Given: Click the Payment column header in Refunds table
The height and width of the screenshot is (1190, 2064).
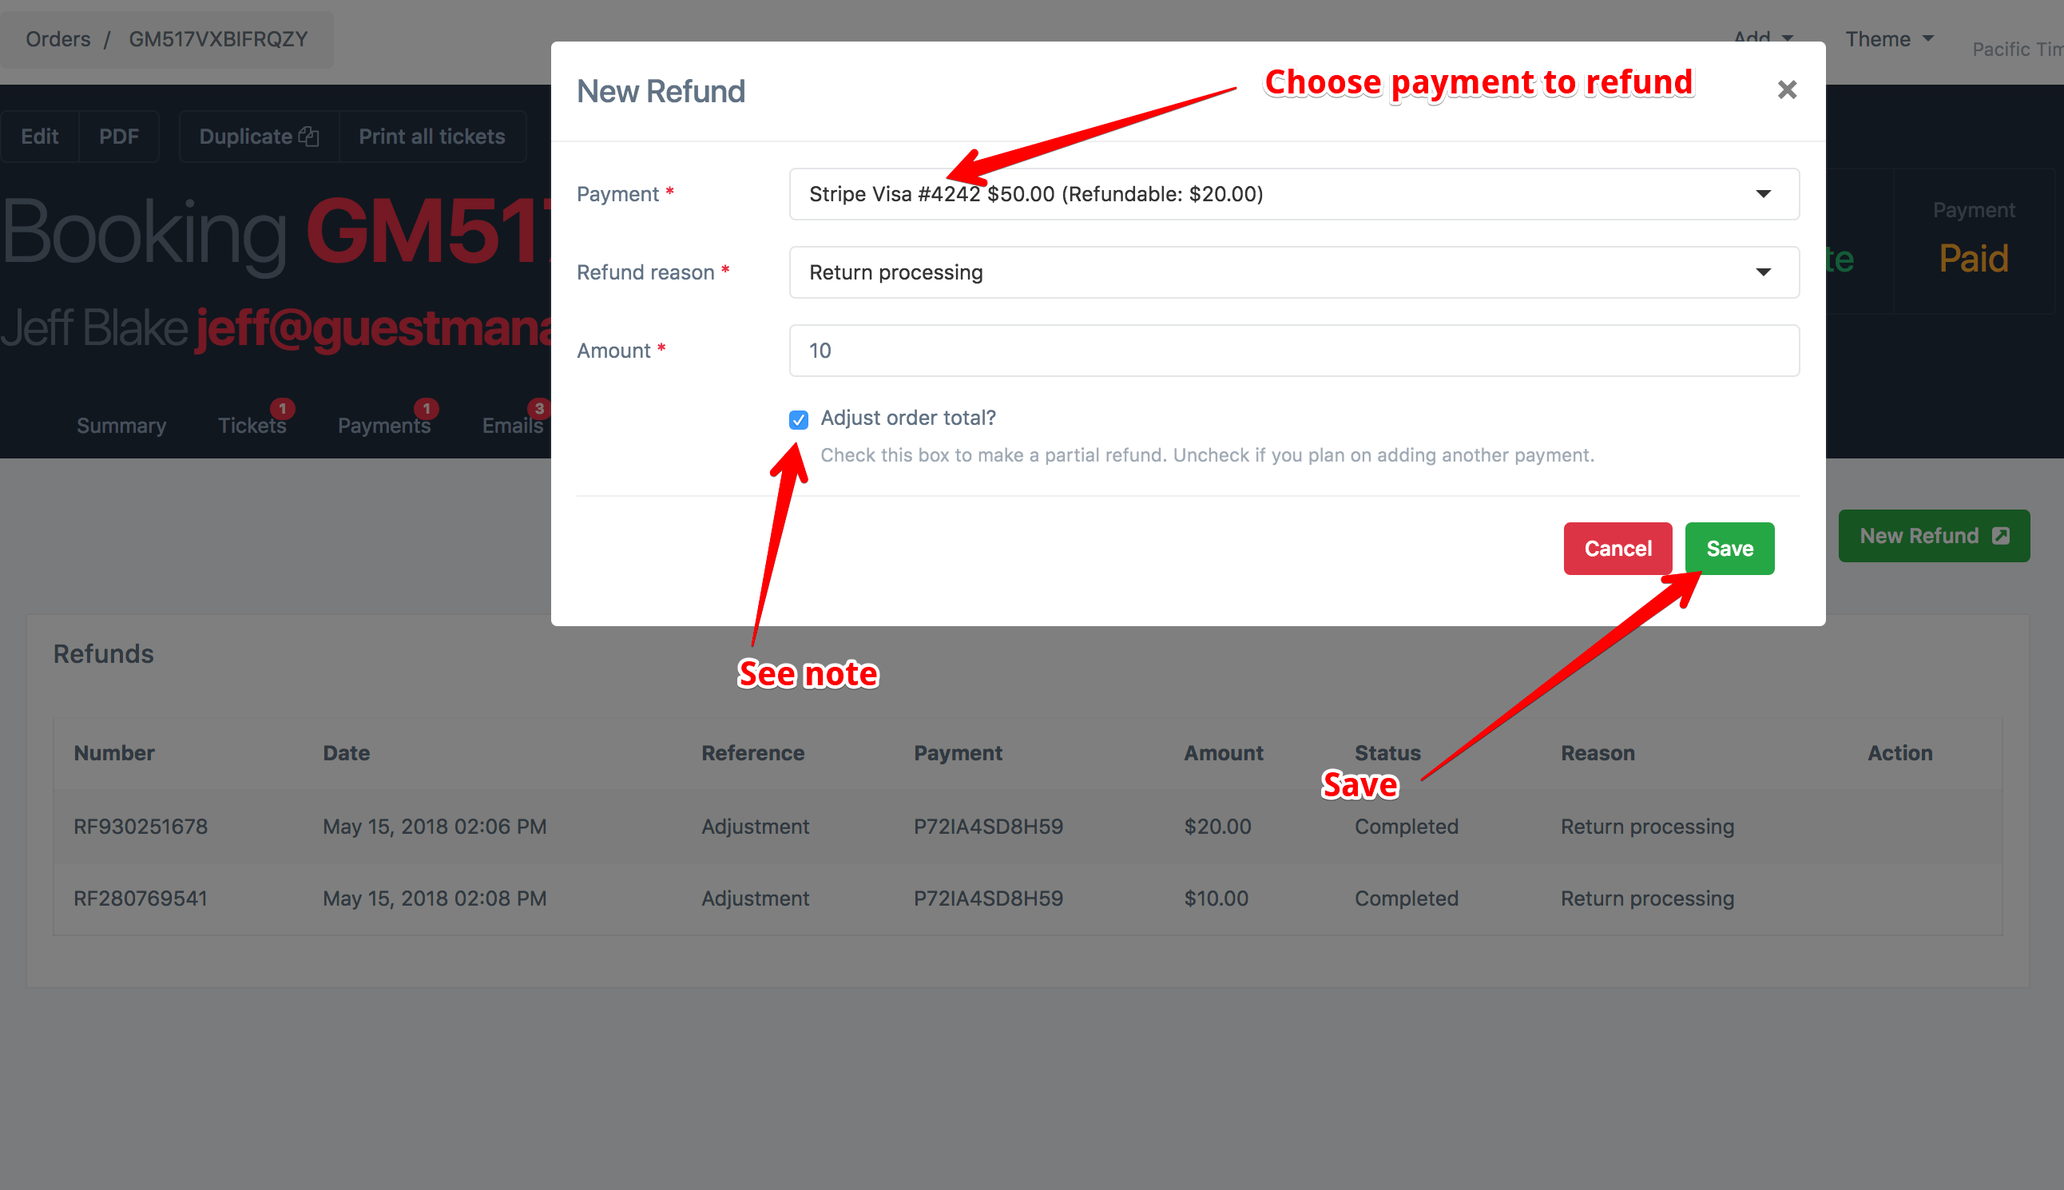Looking at the screenshot, I should (958, 753).
